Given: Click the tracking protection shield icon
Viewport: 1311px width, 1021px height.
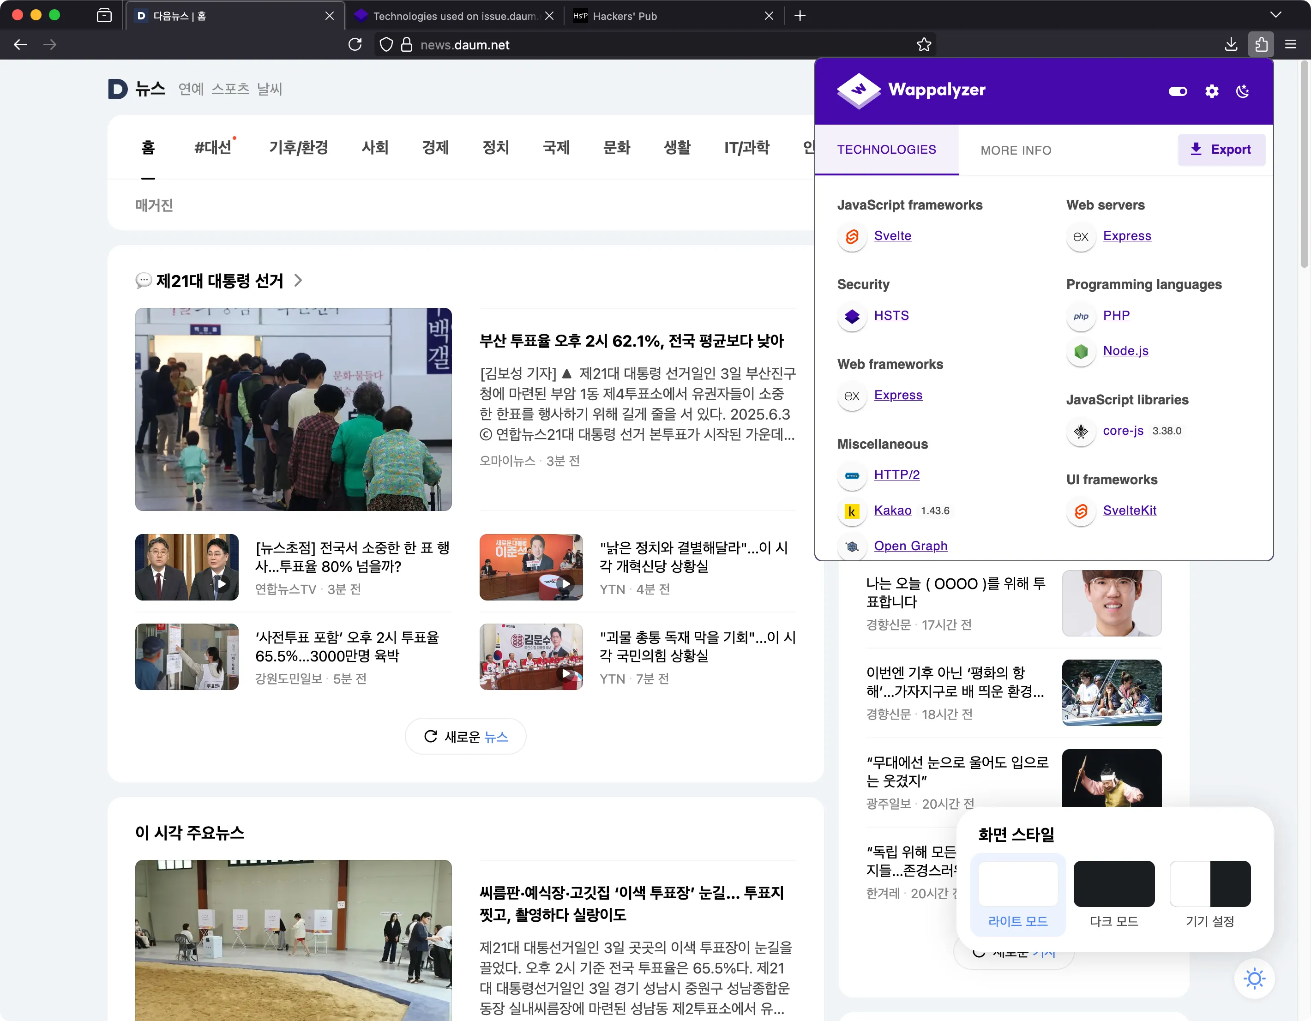Looking at the screenshot, I should (x=386, y=44).
